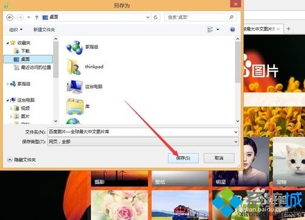The image size is (305, 220).
Task: Expand the 家庭组 homegroup tree node
Action: point(7,84)
